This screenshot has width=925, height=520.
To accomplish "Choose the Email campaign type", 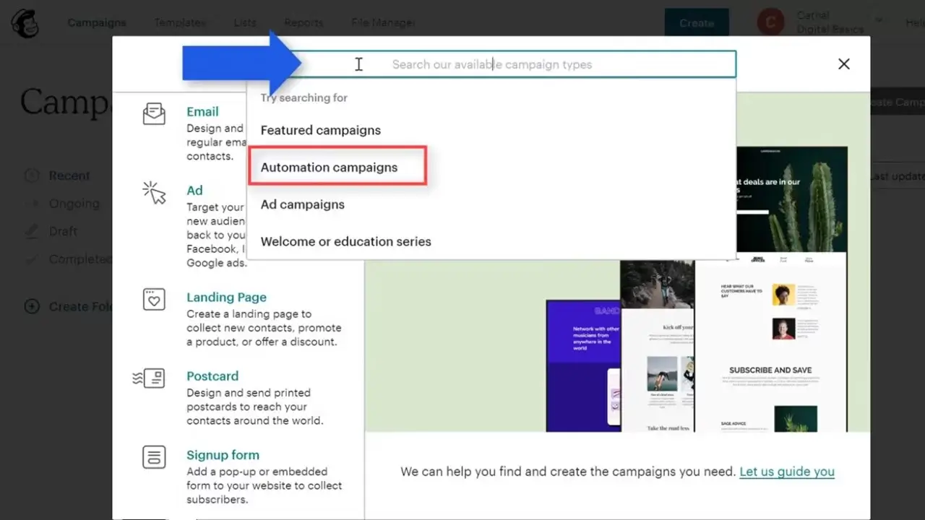I will click(x=202, y=111).
